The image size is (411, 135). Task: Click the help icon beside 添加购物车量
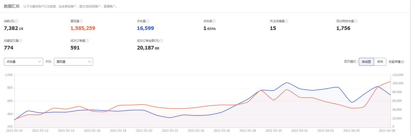[x=357, y=21]
